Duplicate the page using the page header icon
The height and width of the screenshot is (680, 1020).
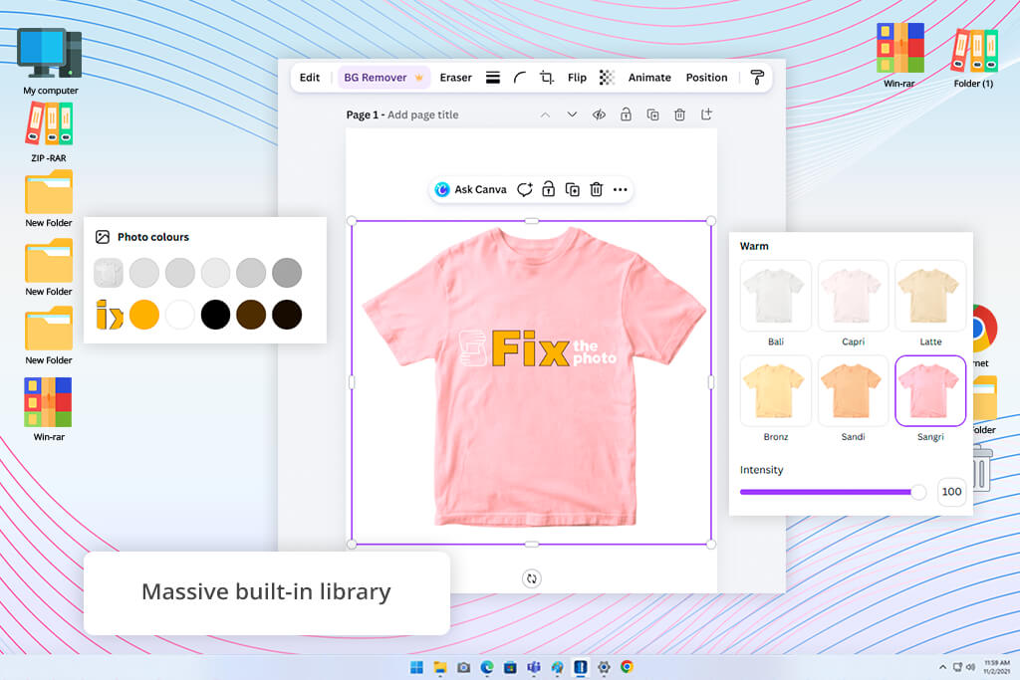click(x=652, y=114)
